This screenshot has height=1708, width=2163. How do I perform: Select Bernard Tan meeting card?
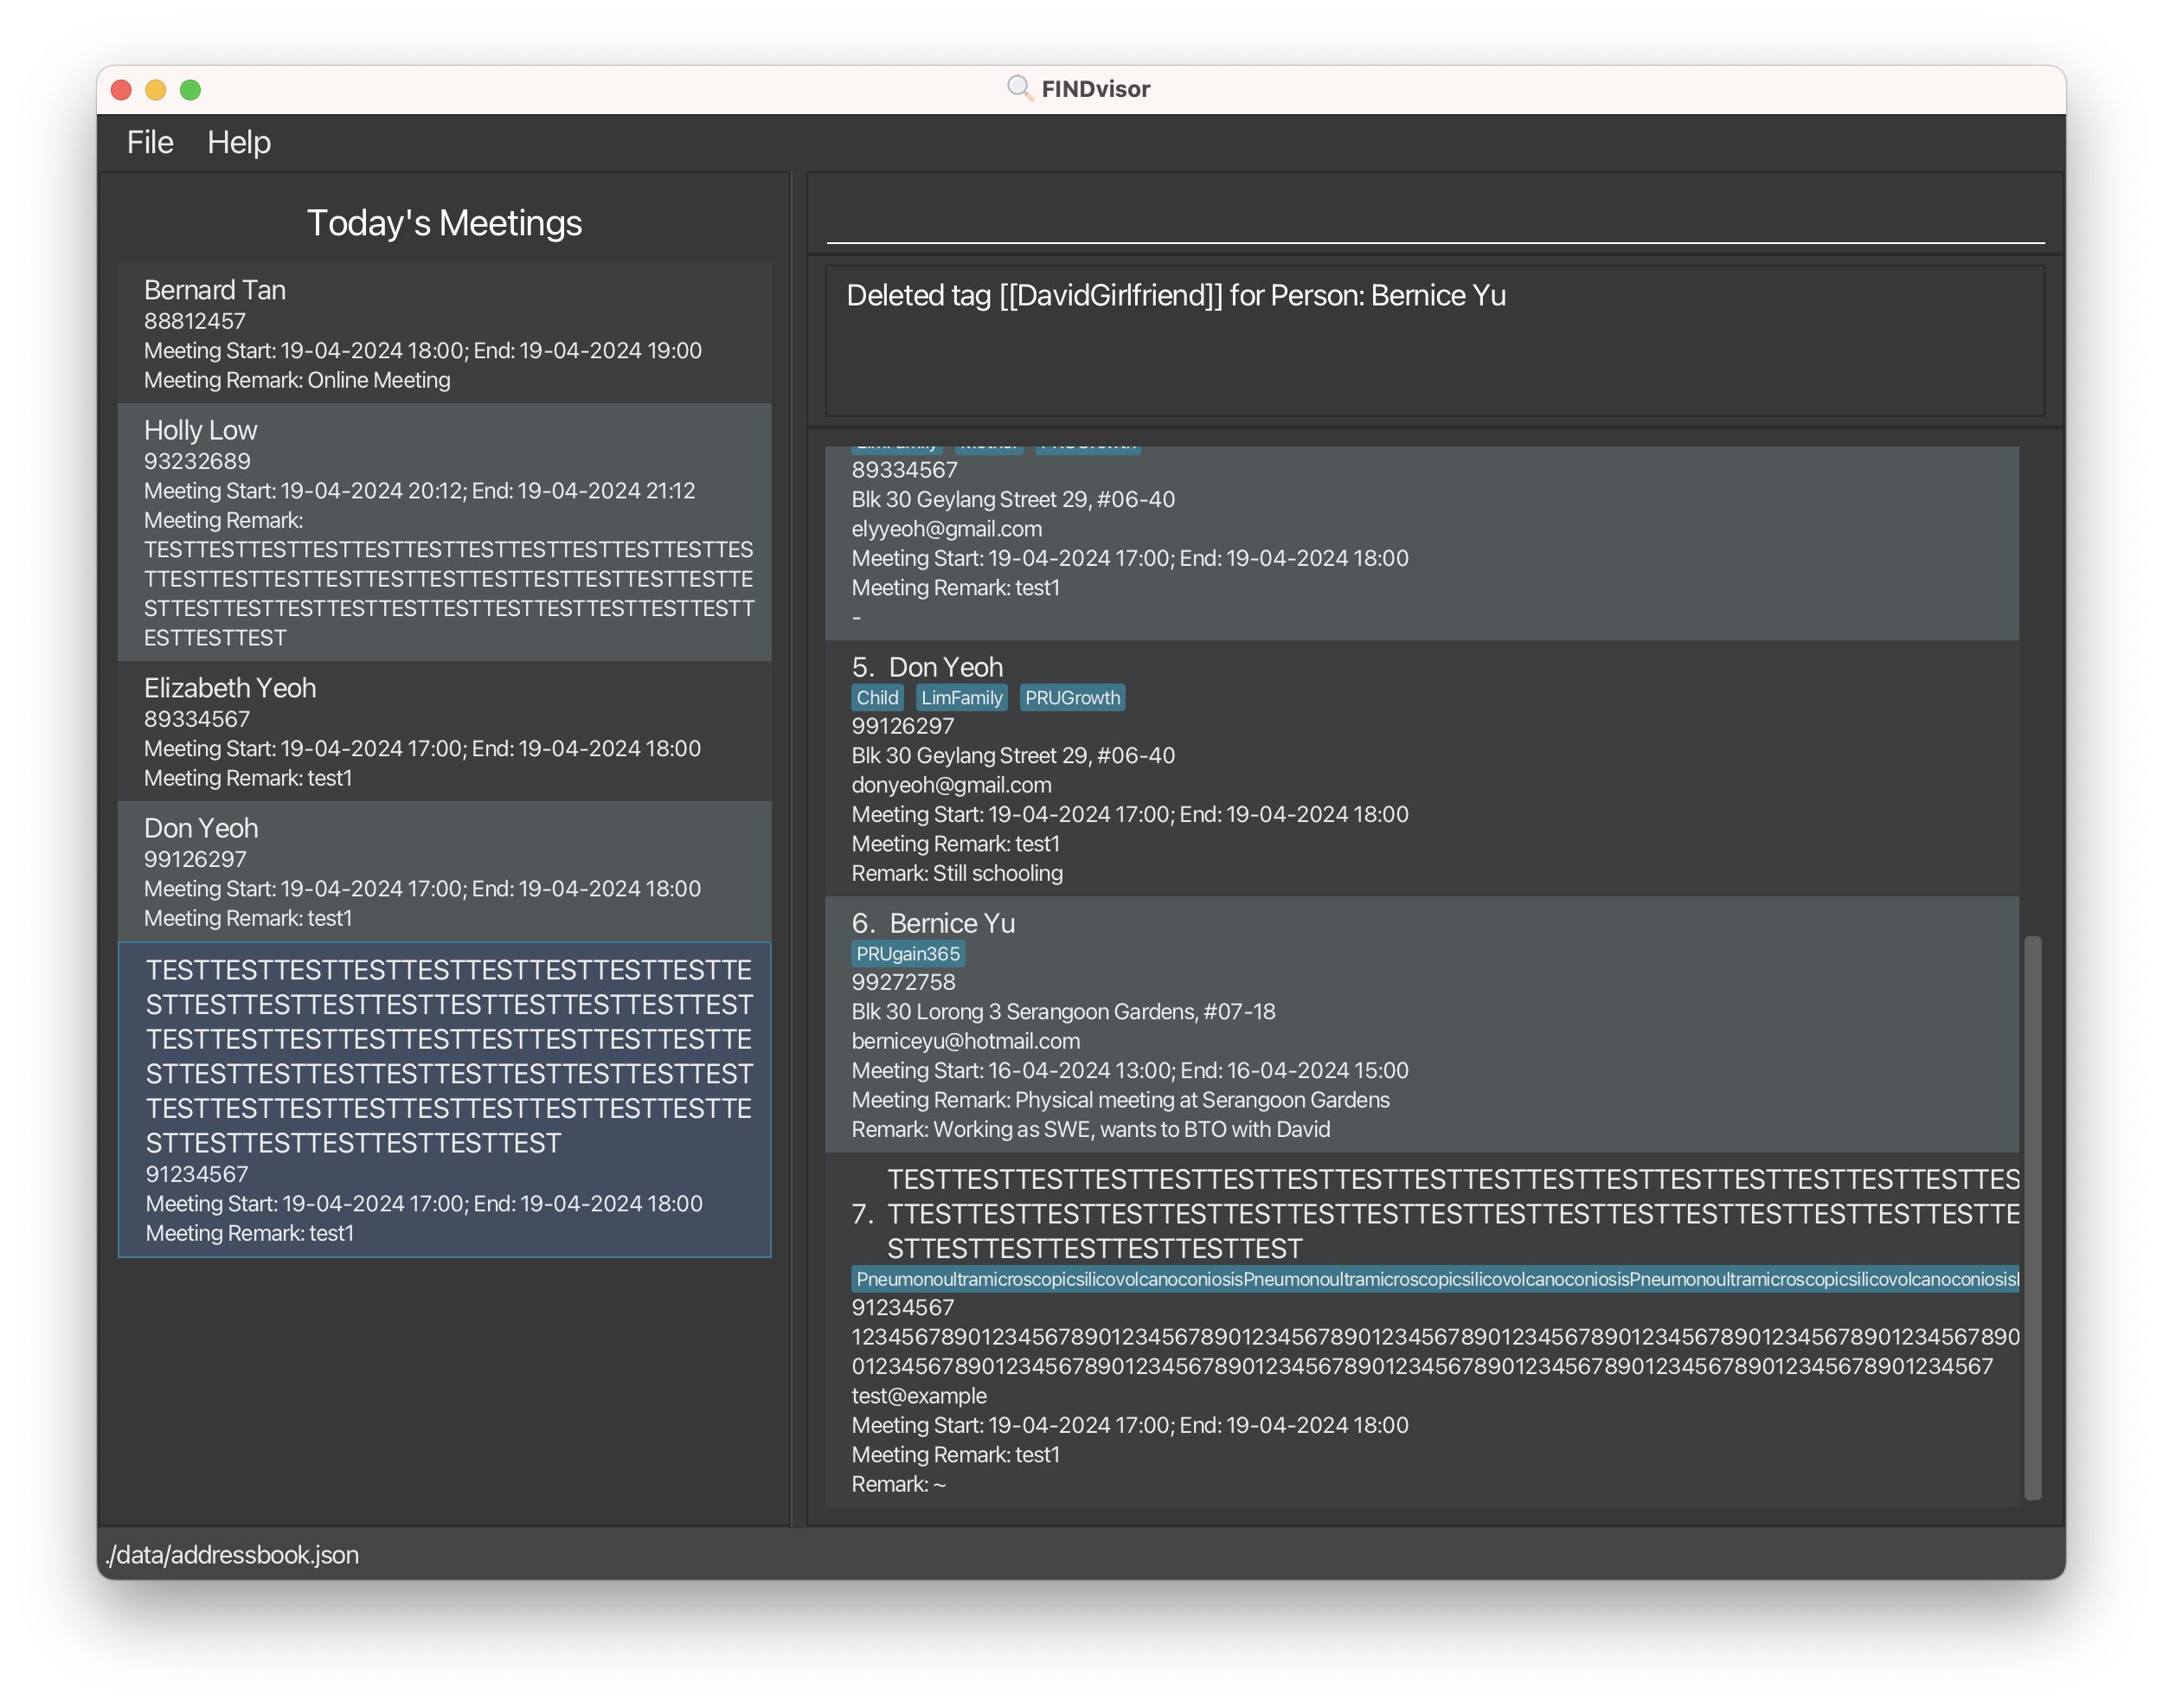coord(444,334)
